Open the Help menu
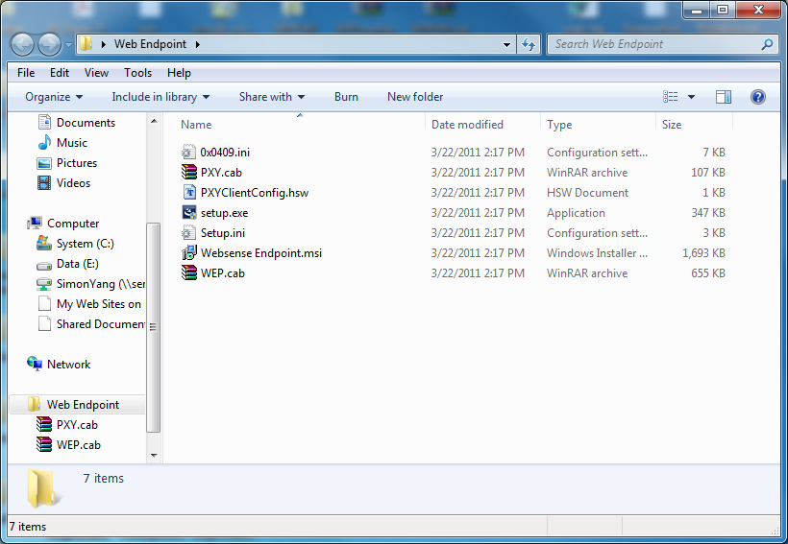The height and width of the screenshot is (544, 788). coord(179,73)
